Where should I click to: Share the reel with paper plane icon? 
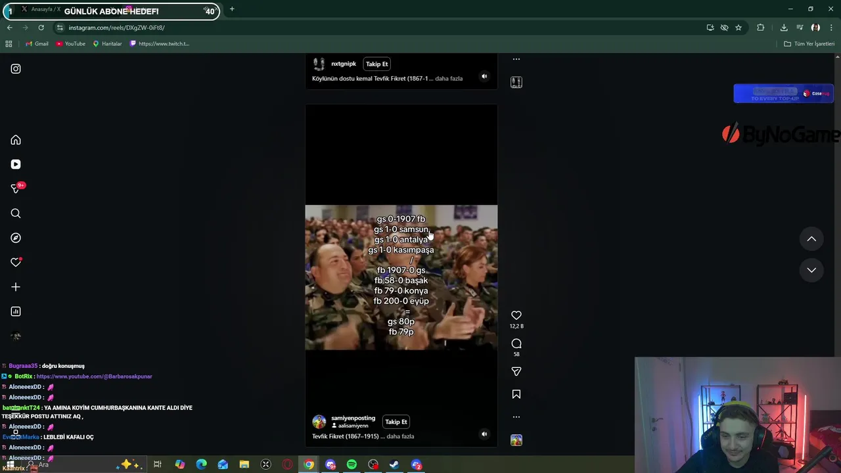pyautogui.click(x=516, y=372)
